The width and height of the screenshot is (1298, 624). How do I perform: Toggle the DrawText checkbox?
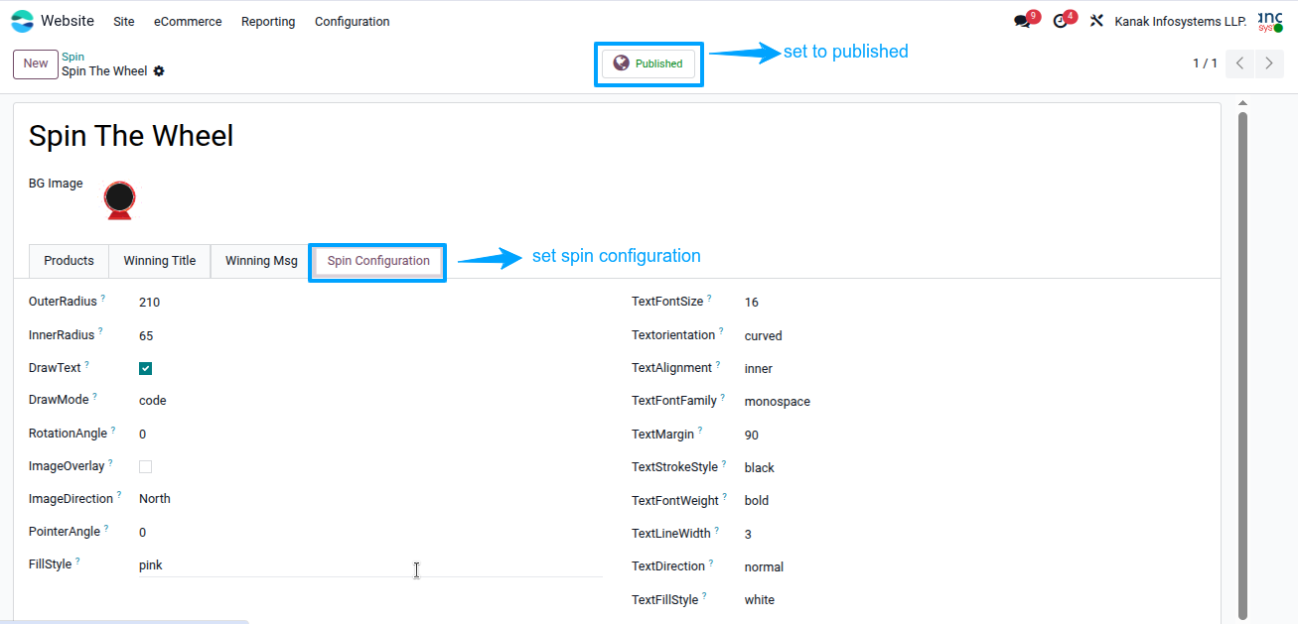click(146, 368)
